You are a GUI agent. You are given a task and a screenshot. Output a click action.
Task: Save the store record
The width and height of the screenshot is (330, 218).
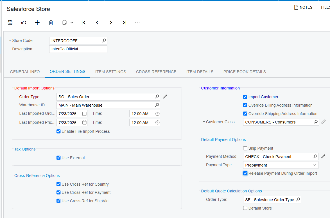pyautogui.click(x=10, y=23)
